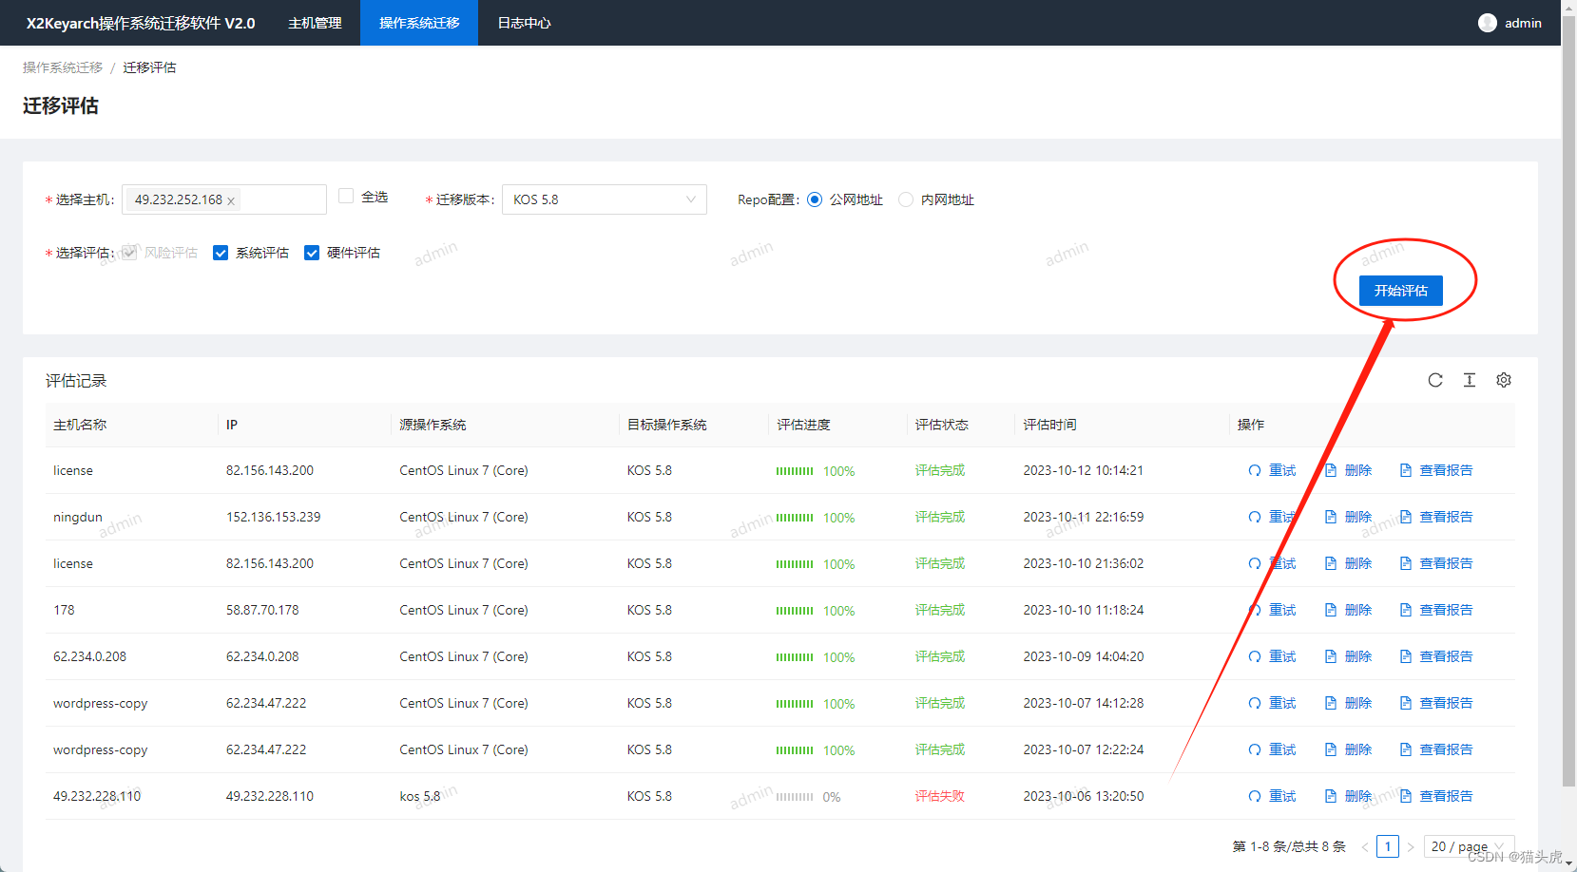The width and height of the screenshot is (1577, 872).
Task: View report for ningdun row
Action: [1435, 517]
